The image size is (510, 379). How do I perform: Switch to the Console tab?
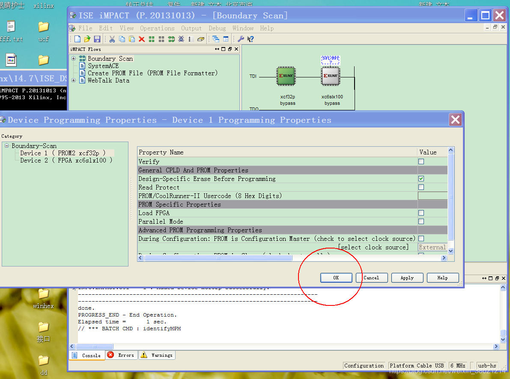[x=87, y=355]
